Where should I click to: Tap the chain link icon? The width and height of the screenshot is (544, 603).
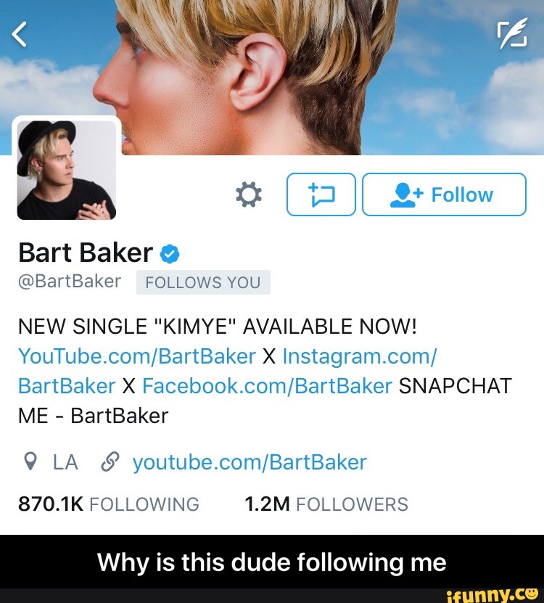point(110,462)
